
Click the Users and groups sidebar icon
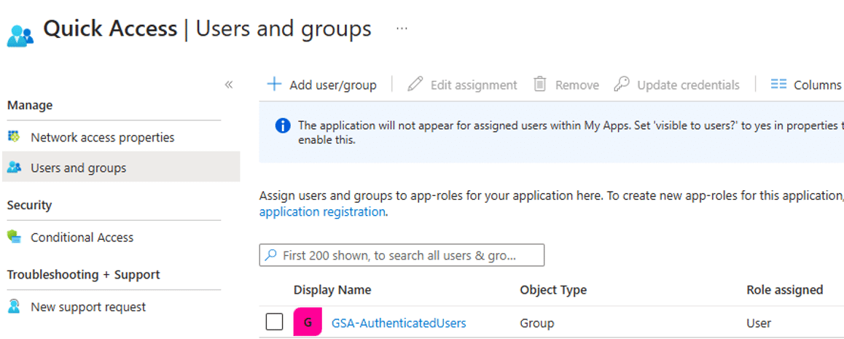(x=14, y=168)
